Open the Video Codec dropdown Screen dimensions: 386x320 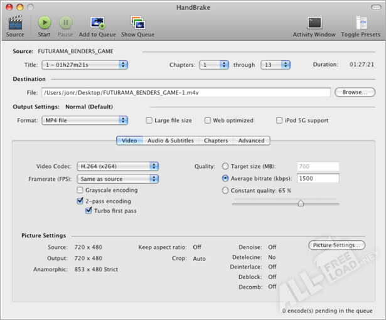(117, 166)
